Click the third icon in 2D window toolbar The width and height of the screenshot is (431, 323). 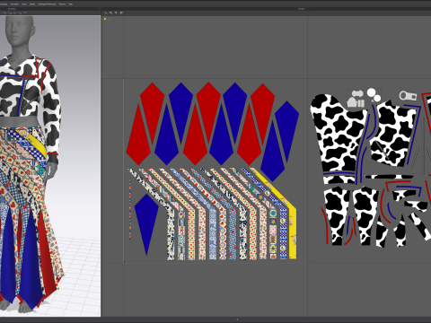[x=116, y=13]
